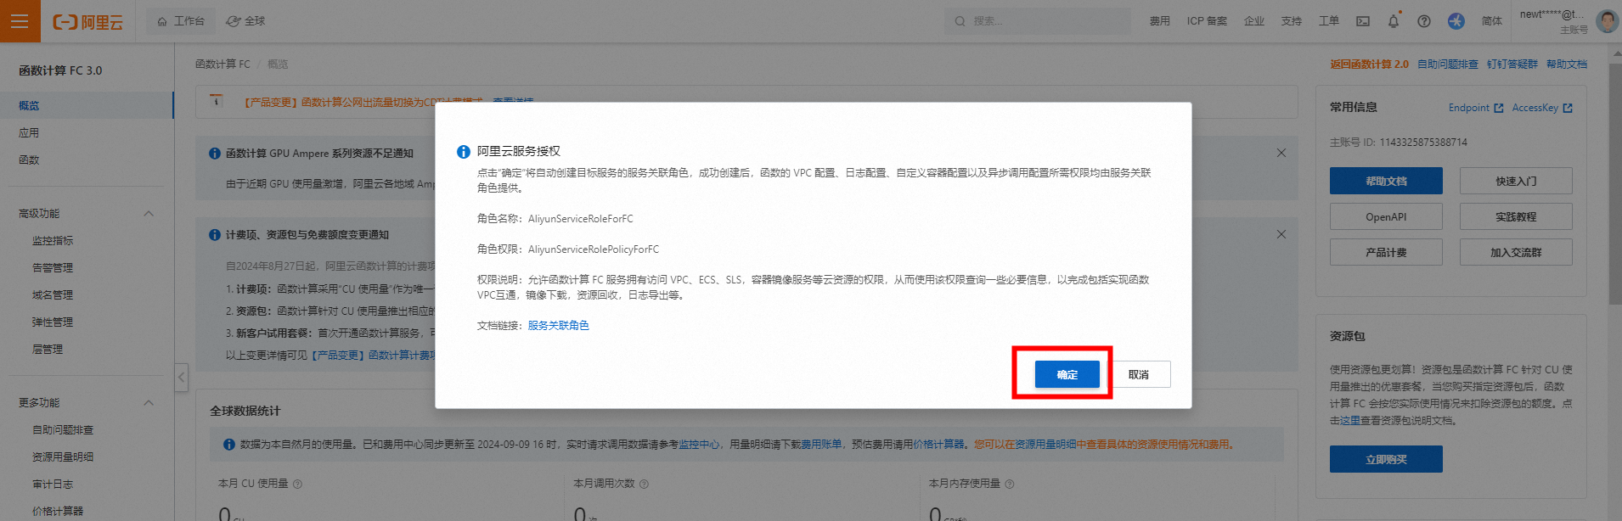The height and width of the screenshot is (521, 1622).
Task: Close the 计费项 change notice
Action: pos(1281,234)
